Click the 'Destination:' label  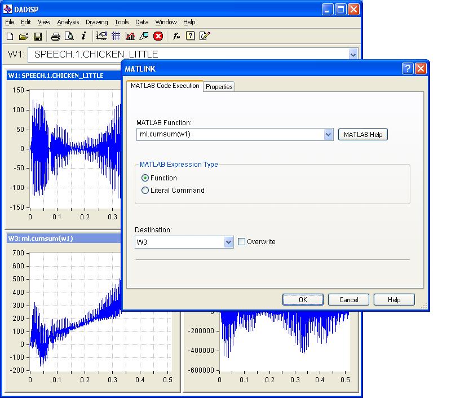point(153,230)
